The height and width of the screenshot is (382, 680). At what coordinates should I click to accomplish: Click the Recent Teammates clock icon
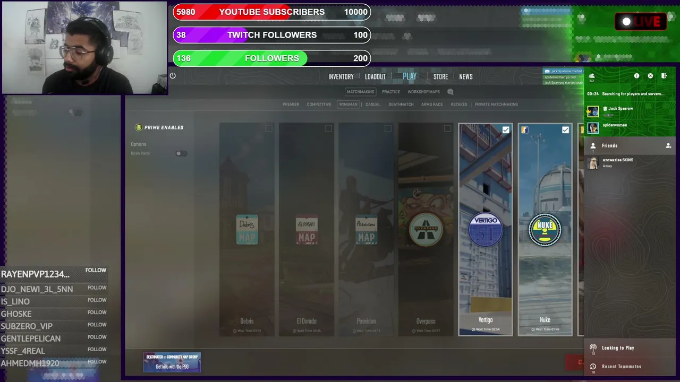[593, 366]
